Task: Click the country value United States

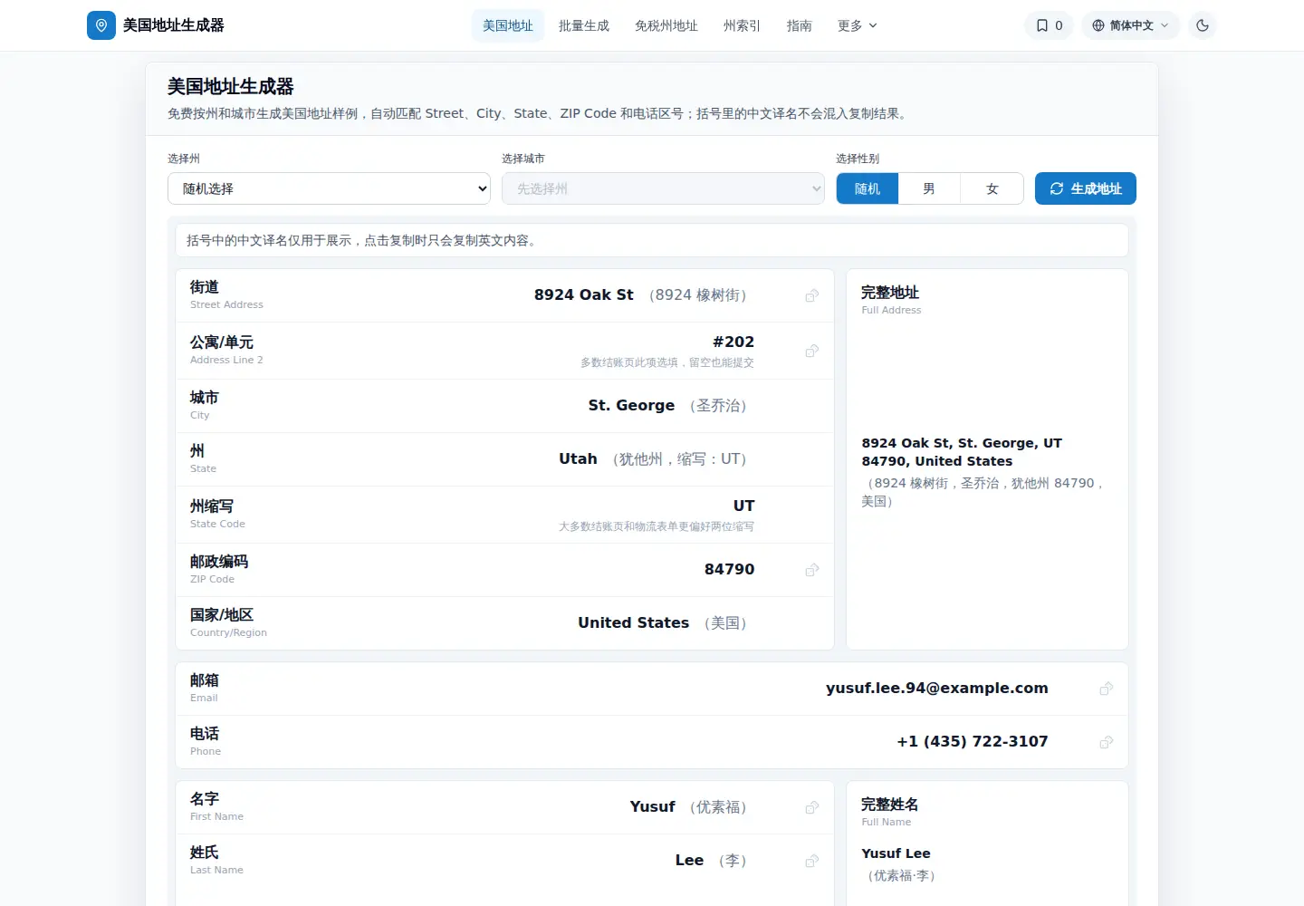Action: [634, 623]
